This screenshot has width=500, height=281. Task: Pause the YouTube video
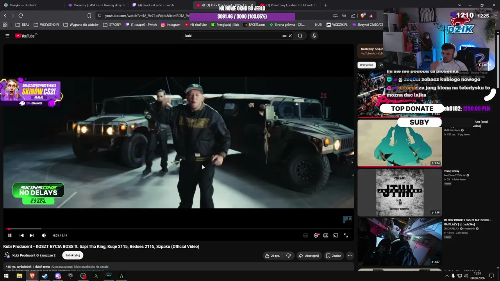tap(10, 235)
